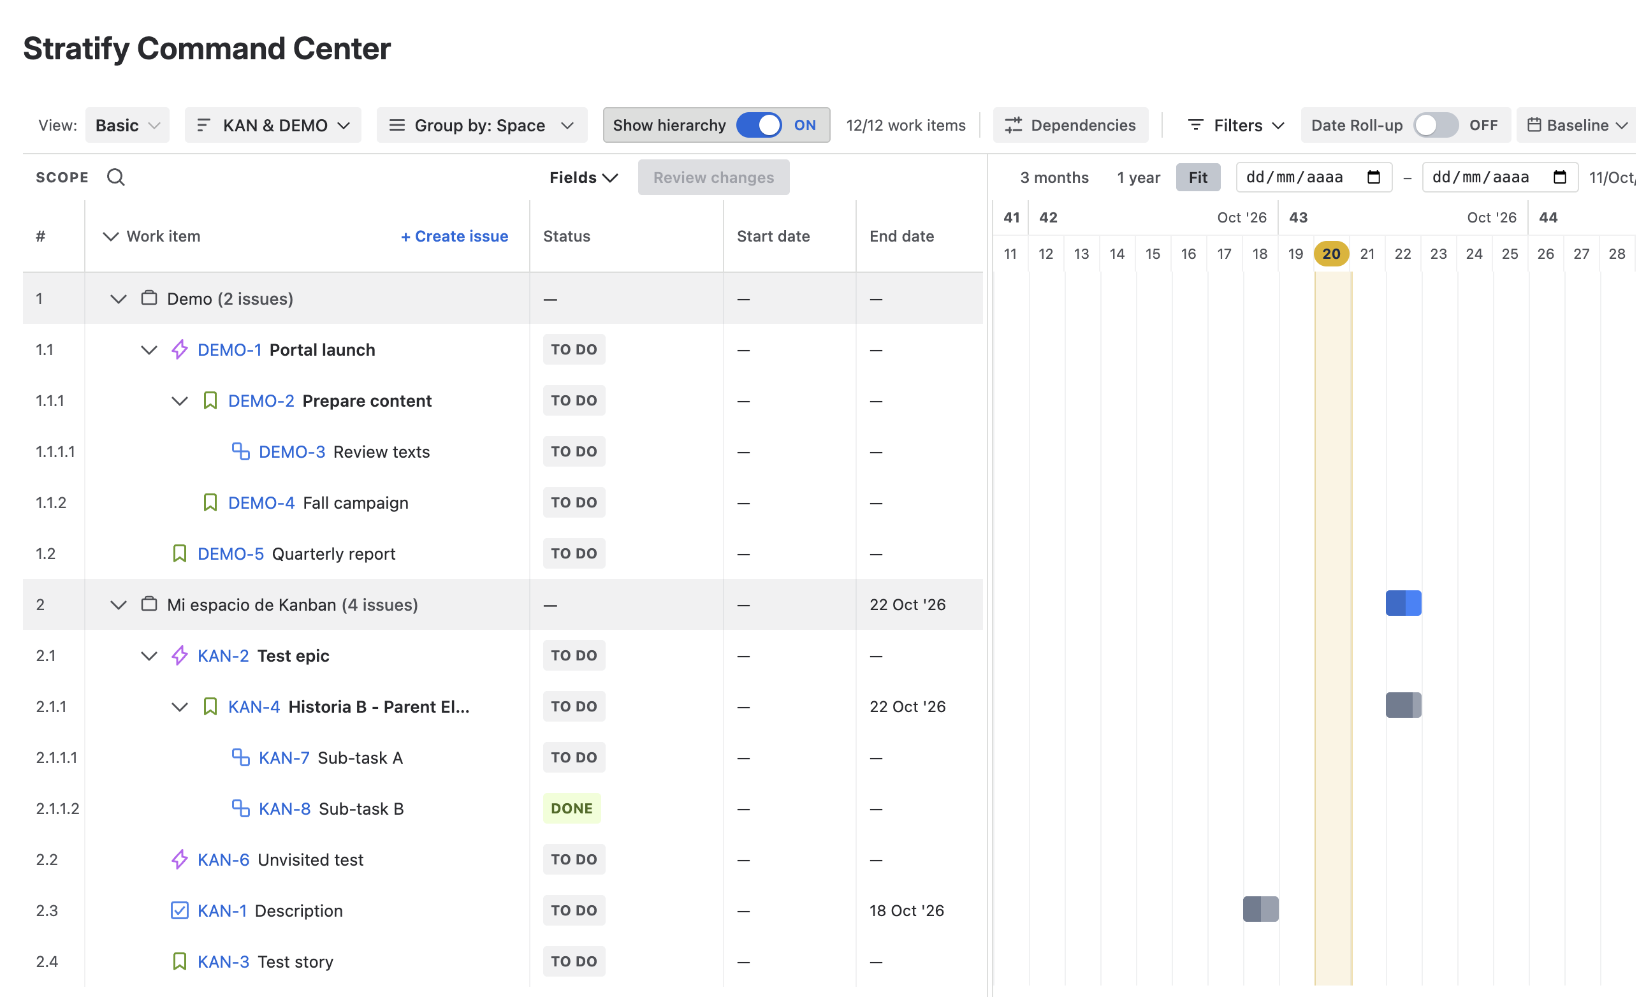Open the Fields dropdown
The height and width of the screenshot is (997, 1646).
(583, 177)
